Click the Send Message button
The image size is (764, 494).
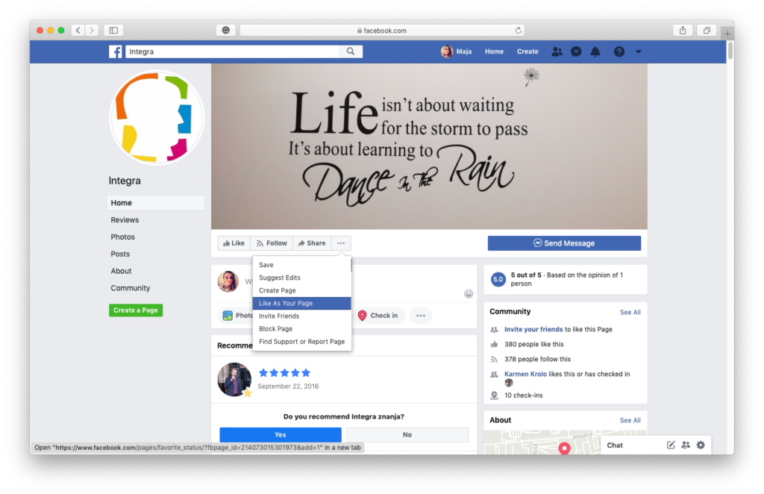(564, 243)
